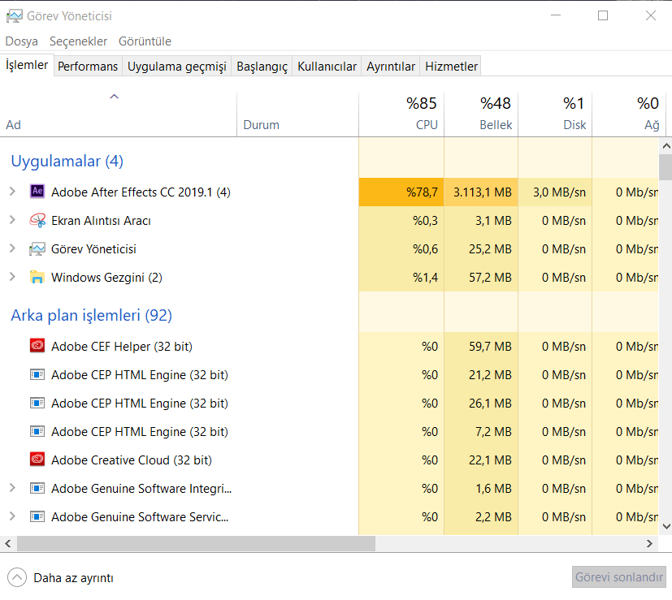Switch to the Performans tab

coord(88,67)
